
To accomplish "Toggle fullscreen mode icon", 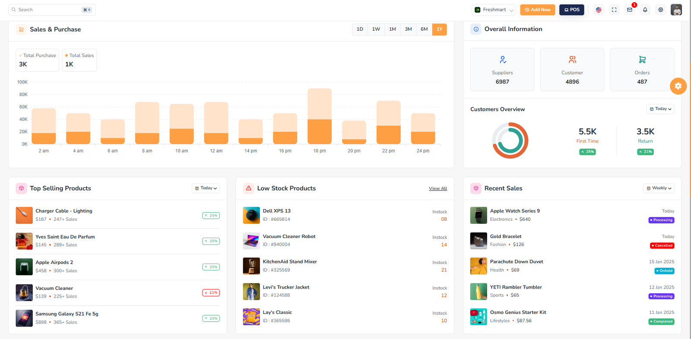I will [614, 9].
